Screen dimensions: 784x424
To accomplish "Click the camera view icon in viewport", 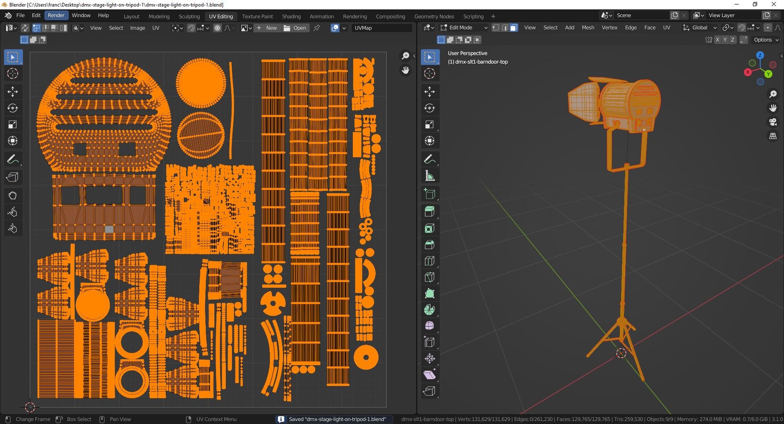I will click(x=773, y=122).
